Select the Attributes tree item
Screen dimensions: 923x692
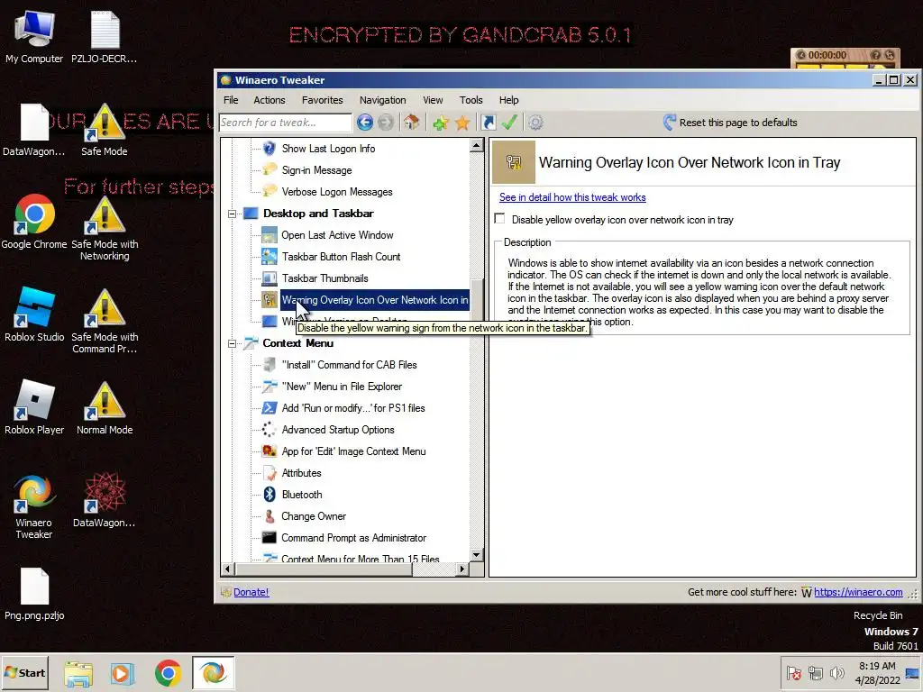tap(301, 473)
